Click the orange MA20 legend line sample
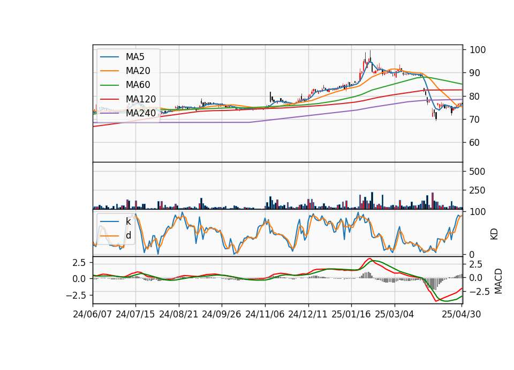This screenshot has height=370, width=514. 109,71
